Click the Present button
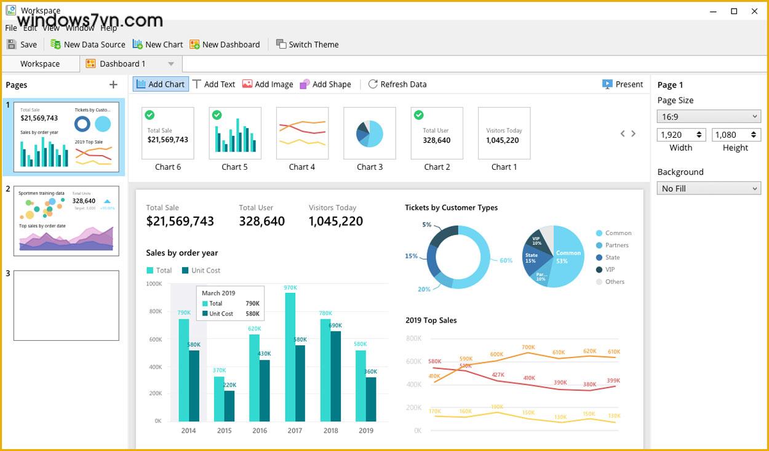This screenshot has width=769, height=451. coord(623,84)
